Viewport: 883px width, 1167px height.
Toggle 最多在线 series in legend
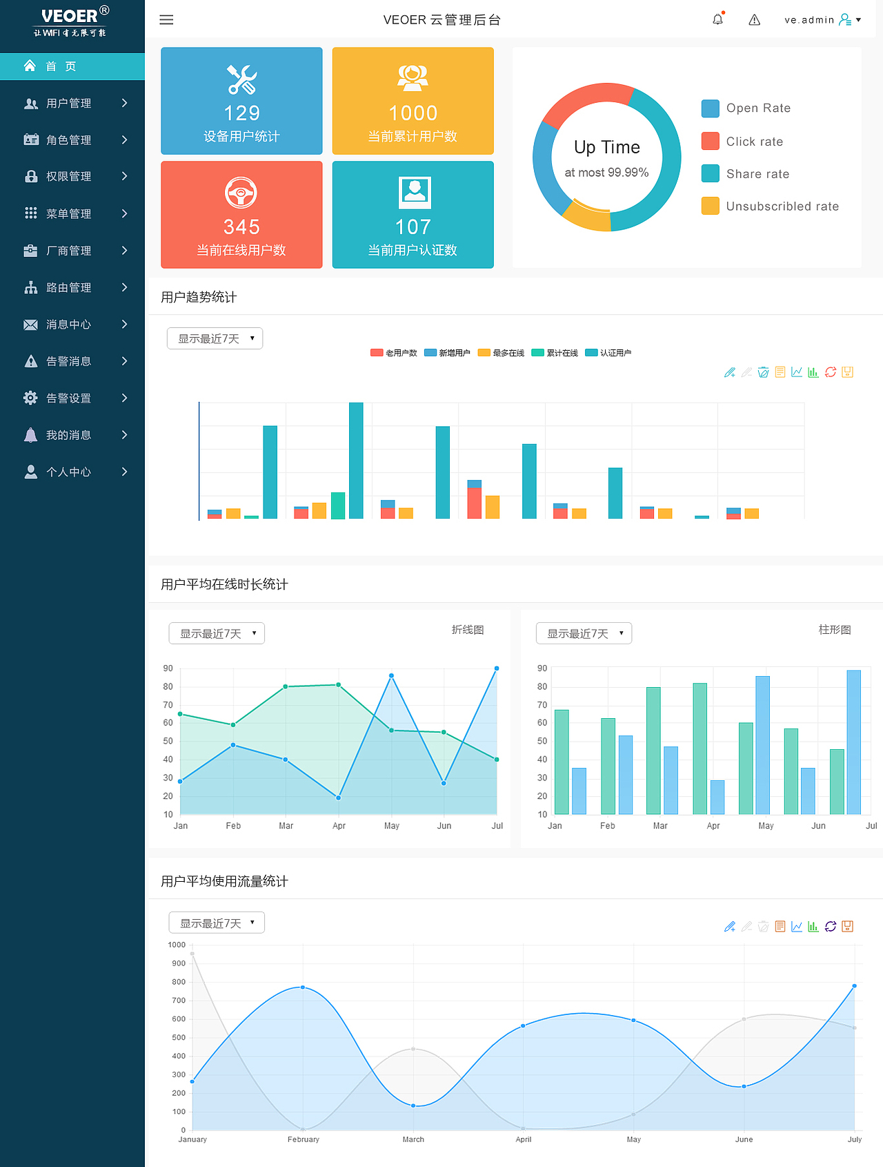point(501,353)
